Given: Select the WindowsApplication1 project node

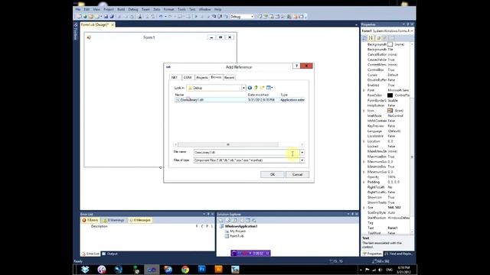Looking at the screenshot, I should coord(240,226).
